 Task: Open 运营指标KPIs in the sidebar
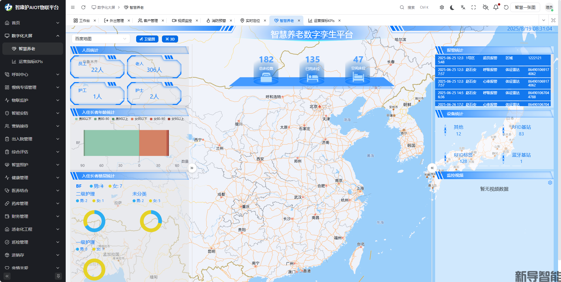31,62
